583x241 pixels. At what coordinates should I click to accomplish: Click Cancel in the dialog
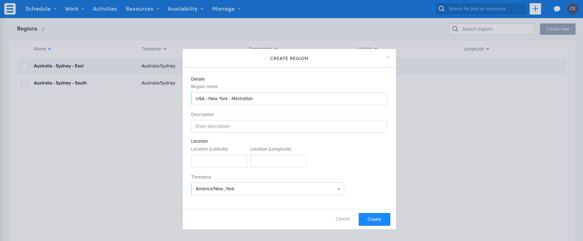pyautogui.click(x=342, y=219)
